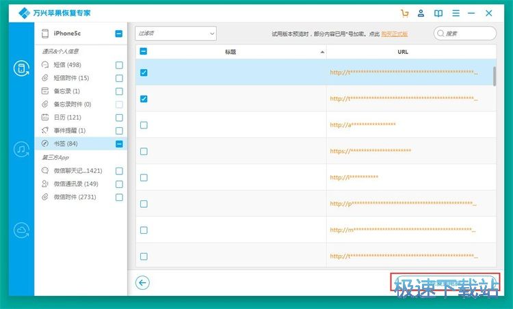
Task: Select the 日历 (121) category
Action: [81, 117]
